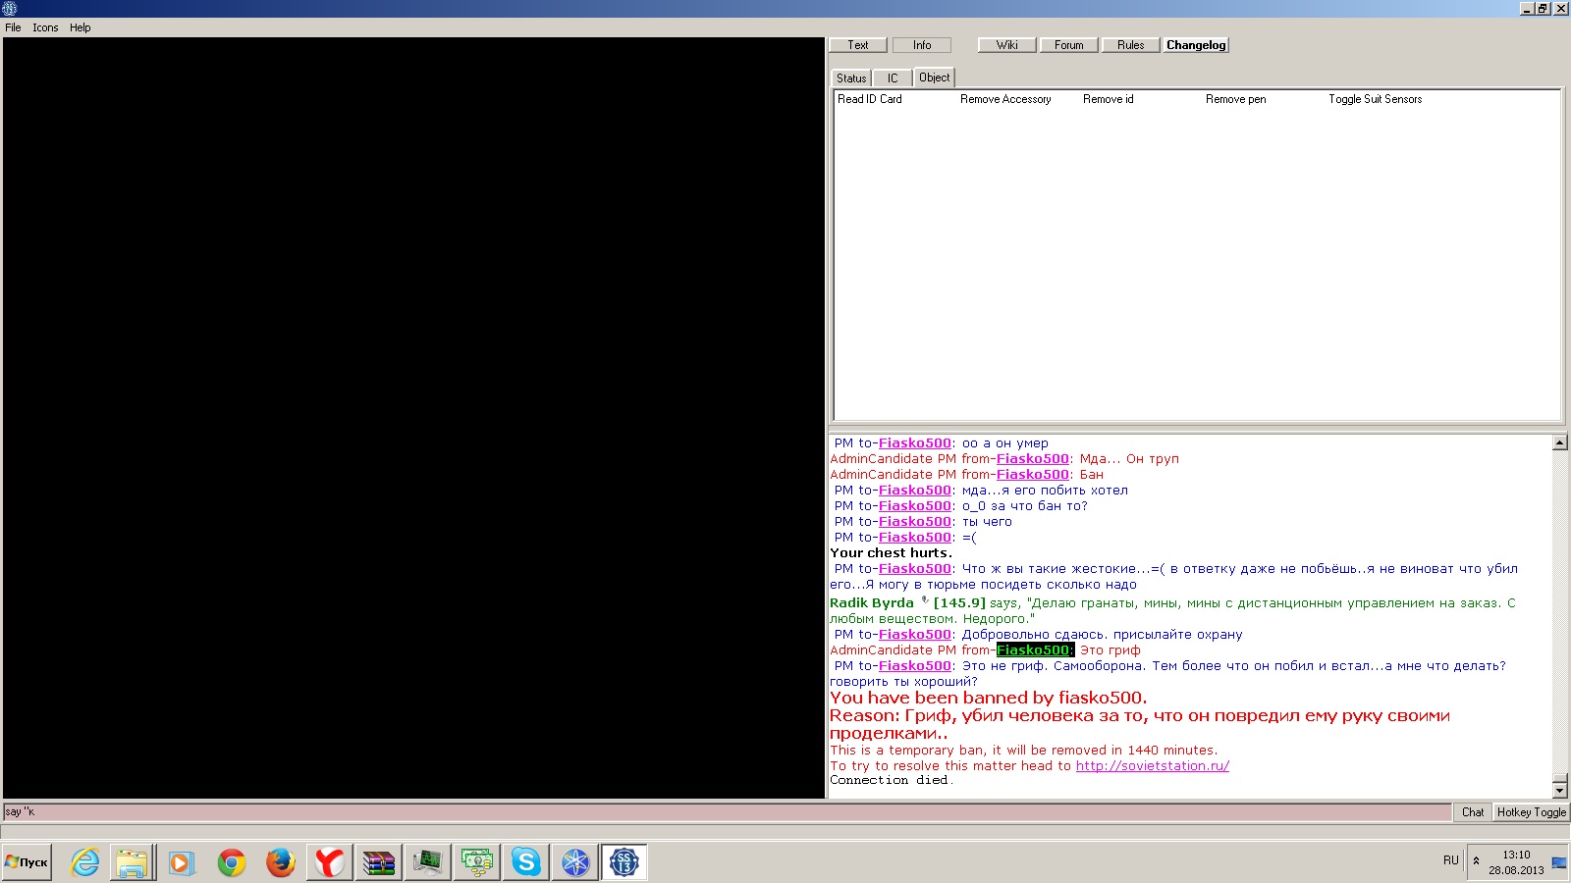This screenshot has width=1571, height=883.
Task: Open WinRAR from the taskbar
Action: (x=378, y=862)
